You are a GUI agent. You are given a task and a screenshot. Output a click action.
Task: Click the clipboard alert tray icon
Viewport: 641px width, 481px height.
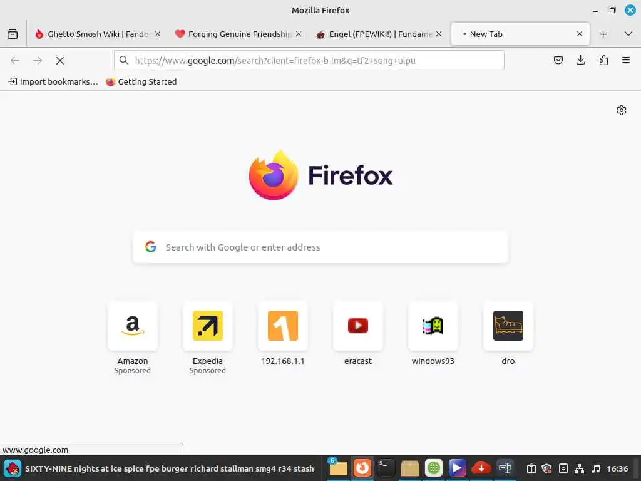point(531,468)
